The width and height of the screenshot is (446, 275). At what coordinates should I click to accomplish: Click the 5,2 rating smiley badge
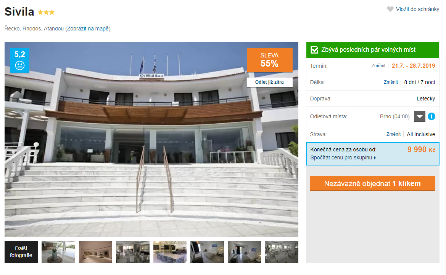pyautogui.click(x=19, y=60)
